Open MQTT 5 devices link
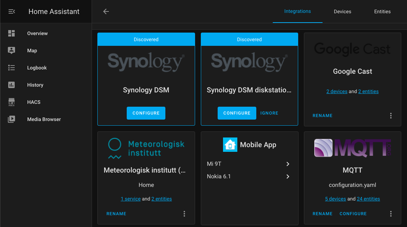The height and width of the screenshot is (227, 407). (335, 199)
